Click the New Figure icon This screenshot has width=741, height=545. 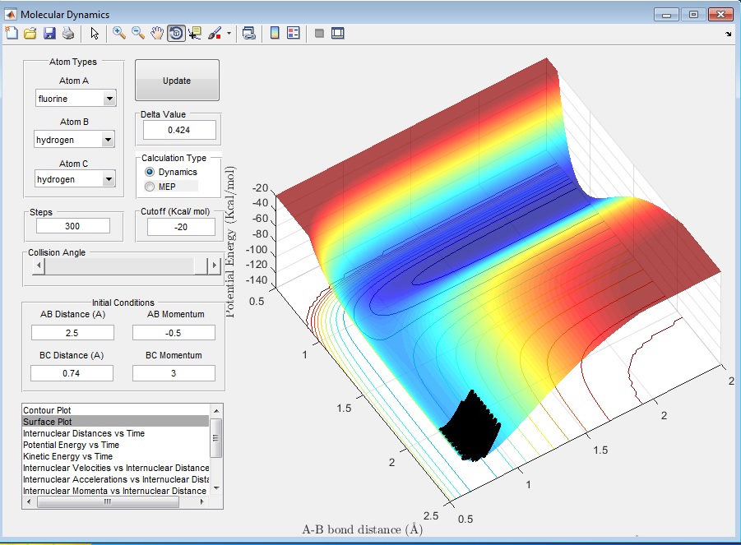tap(12, 34)
